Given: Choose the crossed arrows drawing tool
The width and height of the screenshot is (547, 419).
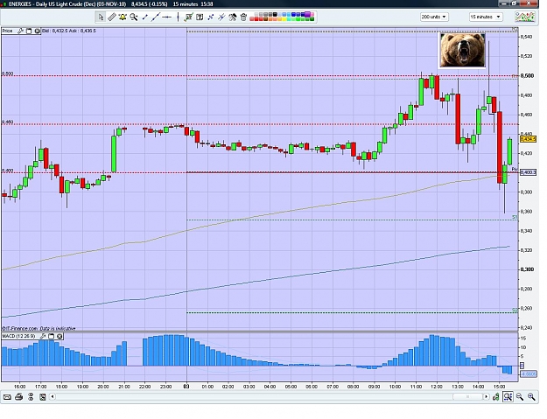Looking at the screenshot, I should click(211, 17).
